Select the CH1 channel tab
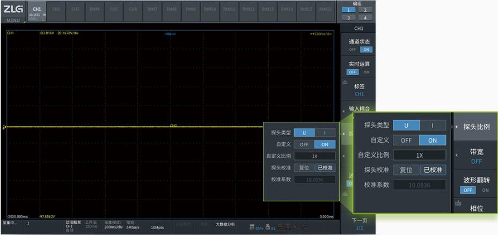Screen dimensions: 498x235 37,12
